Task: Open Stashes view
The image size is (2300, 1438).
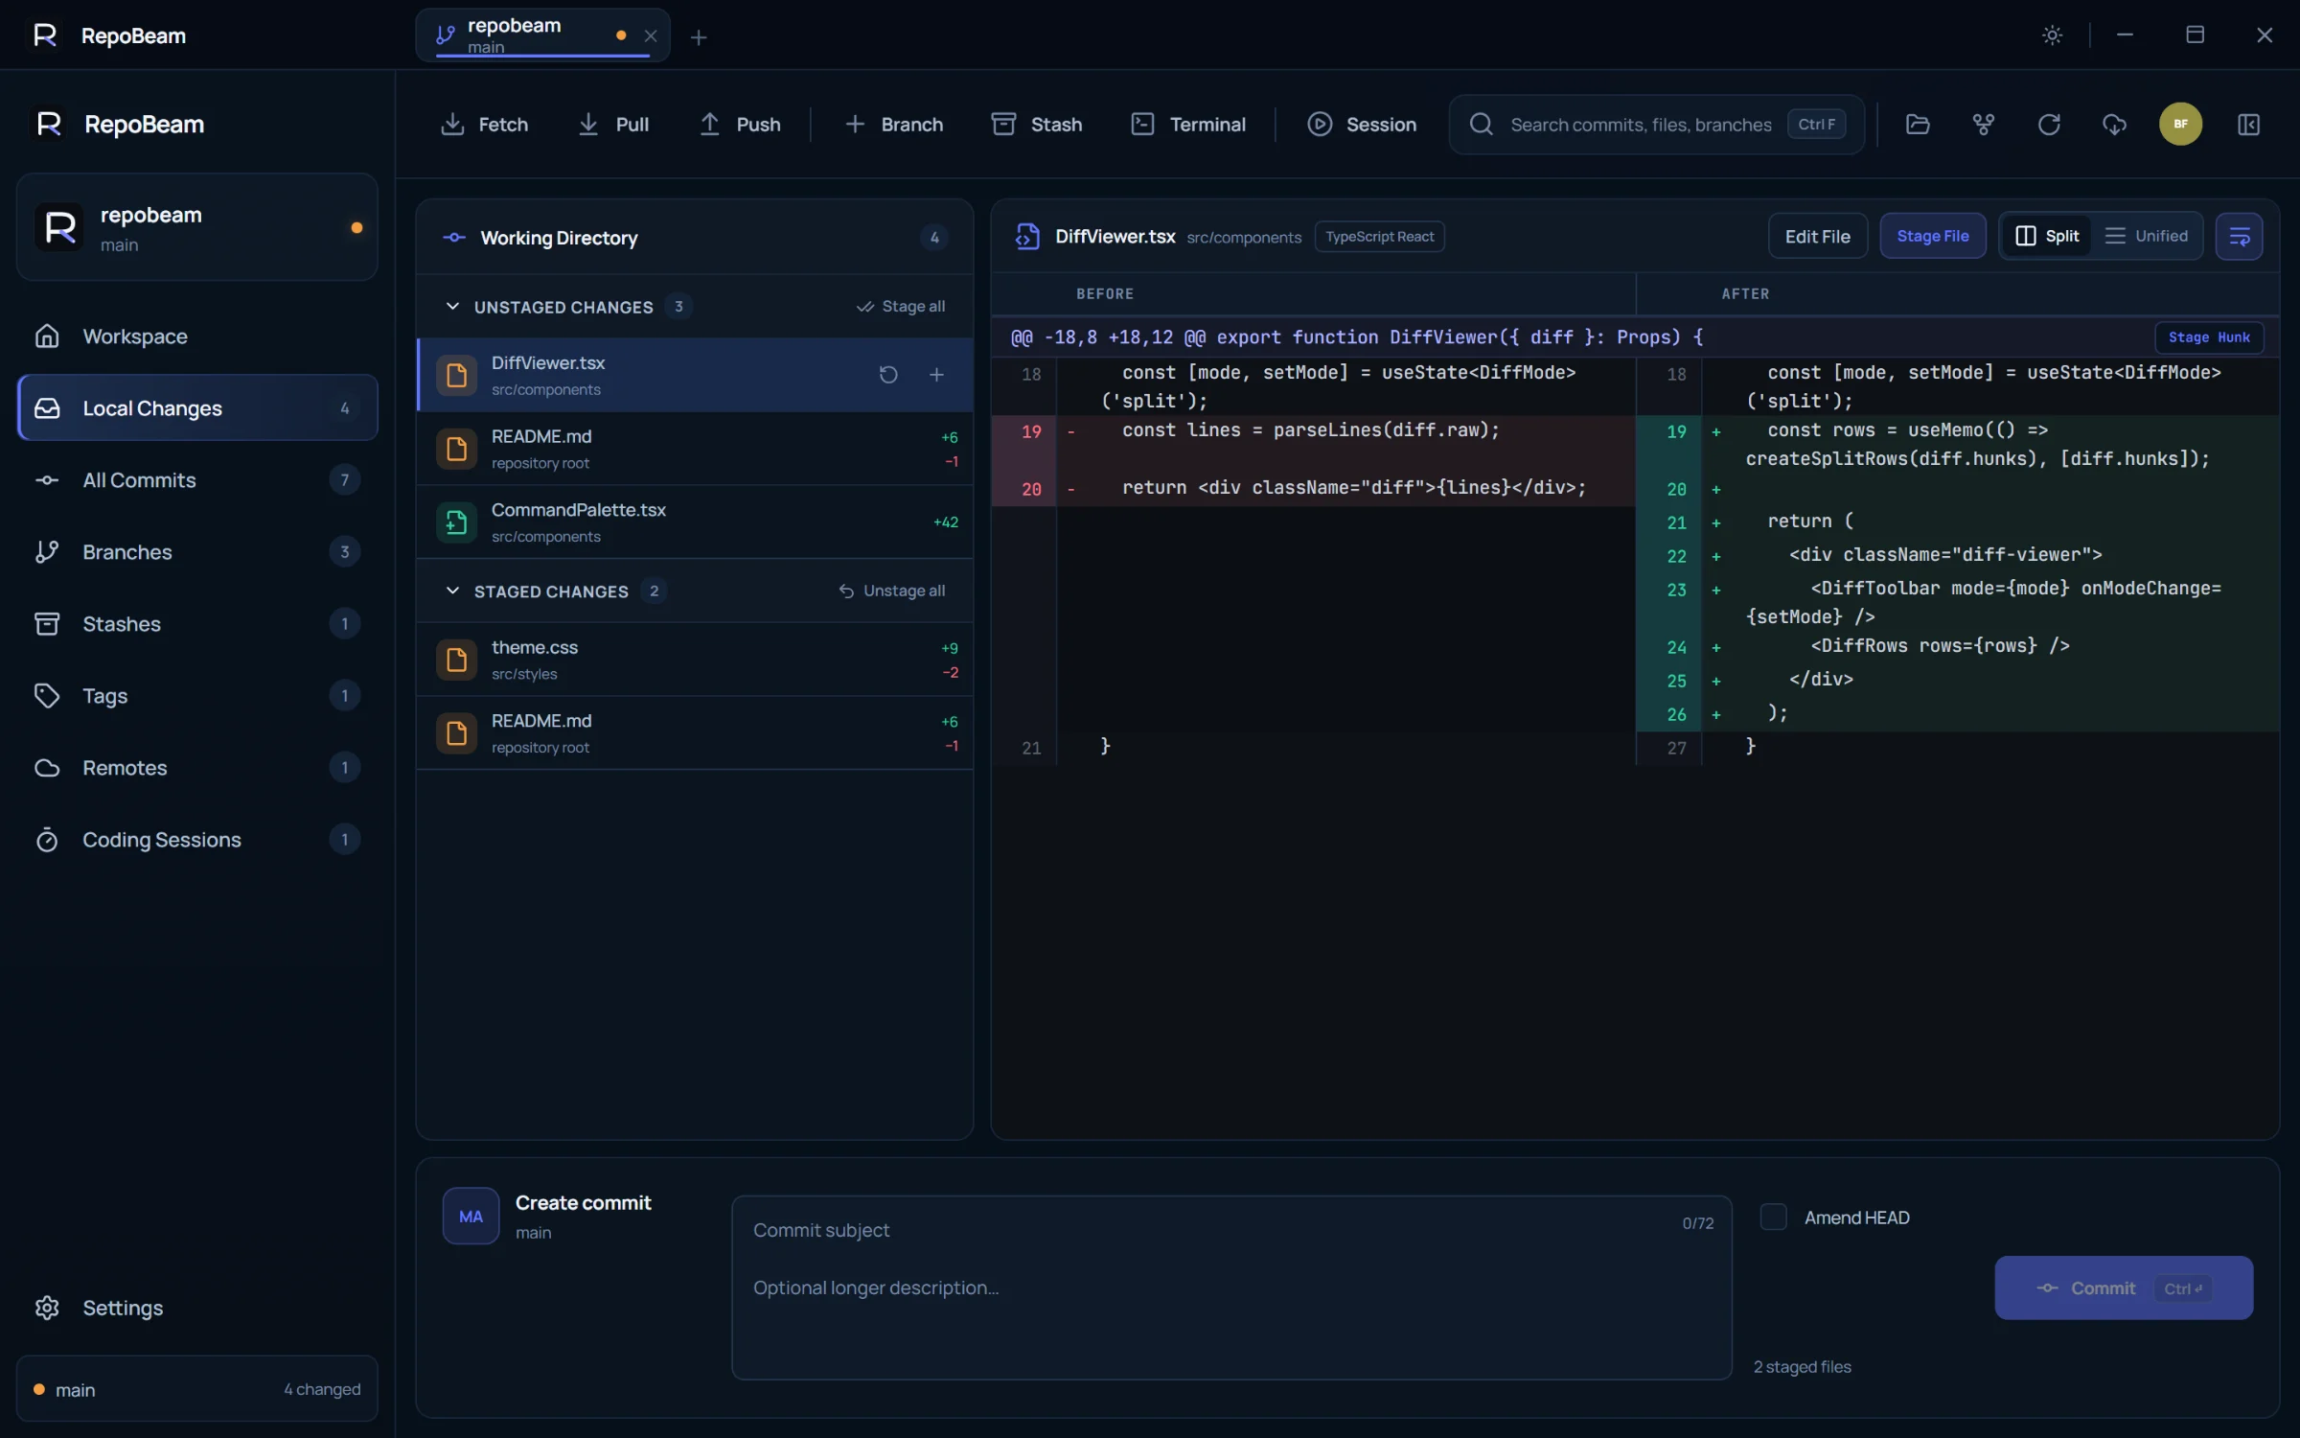Action: pyautogui.click(x=197, y=624)
